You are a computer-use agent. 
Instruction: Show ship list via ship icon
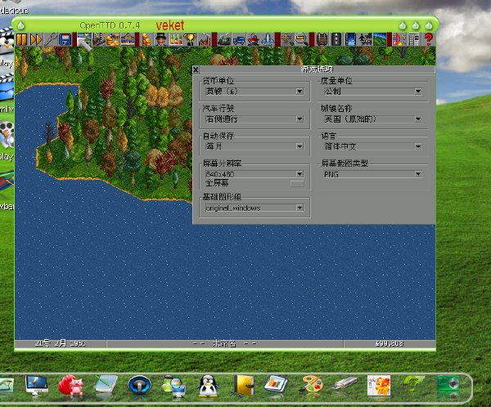point(253,40)
